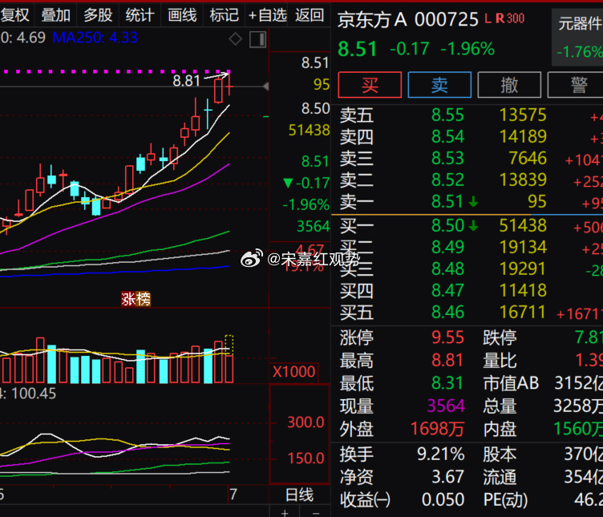This screenshot has height=517, width=603.
Task: Select 买五 bid price 8.46
Action: tap(447, 312)
